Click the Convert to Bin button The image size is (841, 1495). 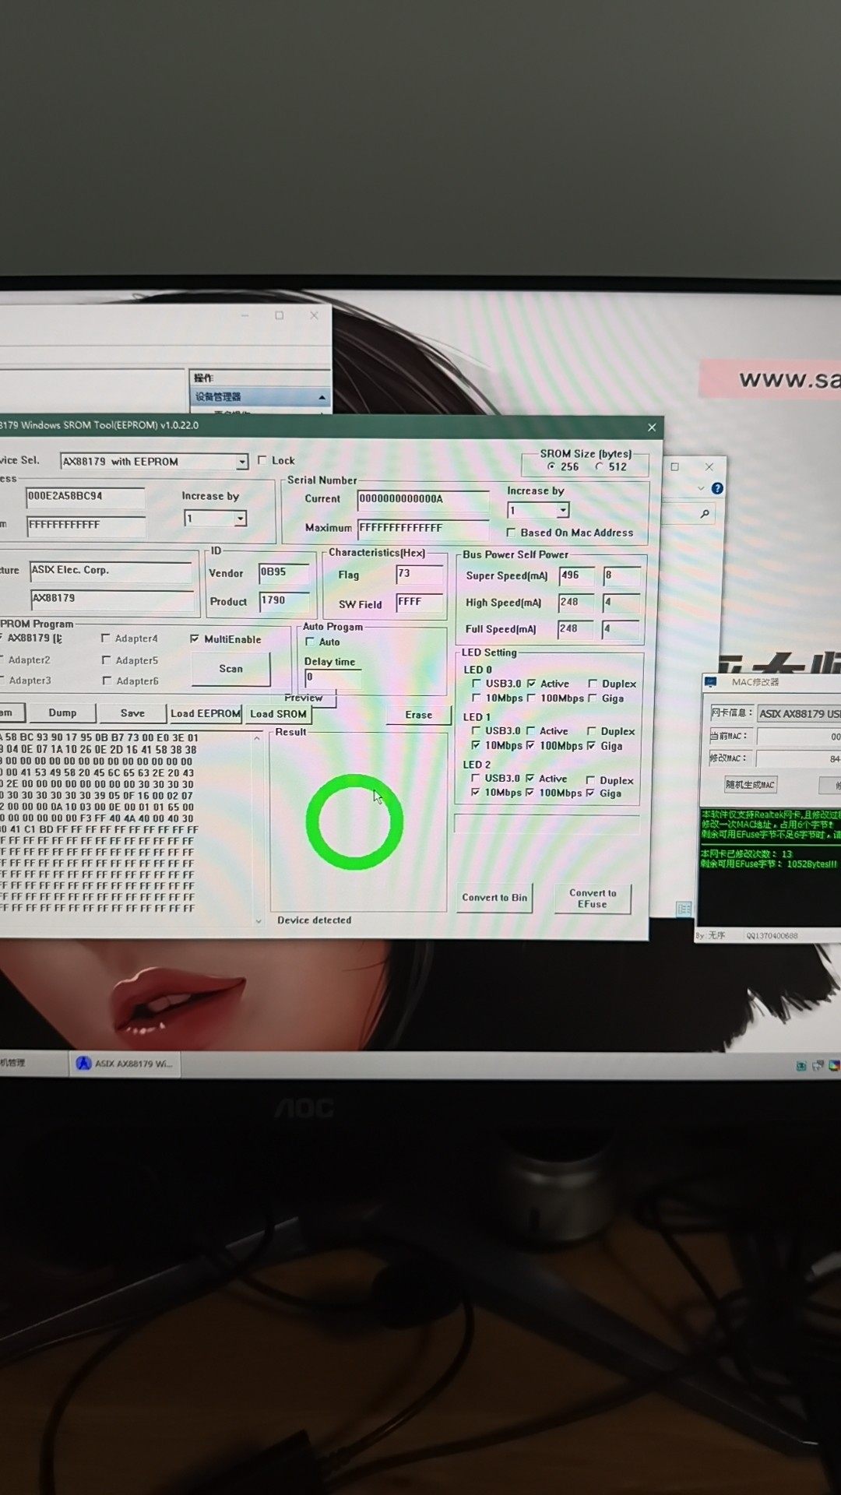point(494,897)
